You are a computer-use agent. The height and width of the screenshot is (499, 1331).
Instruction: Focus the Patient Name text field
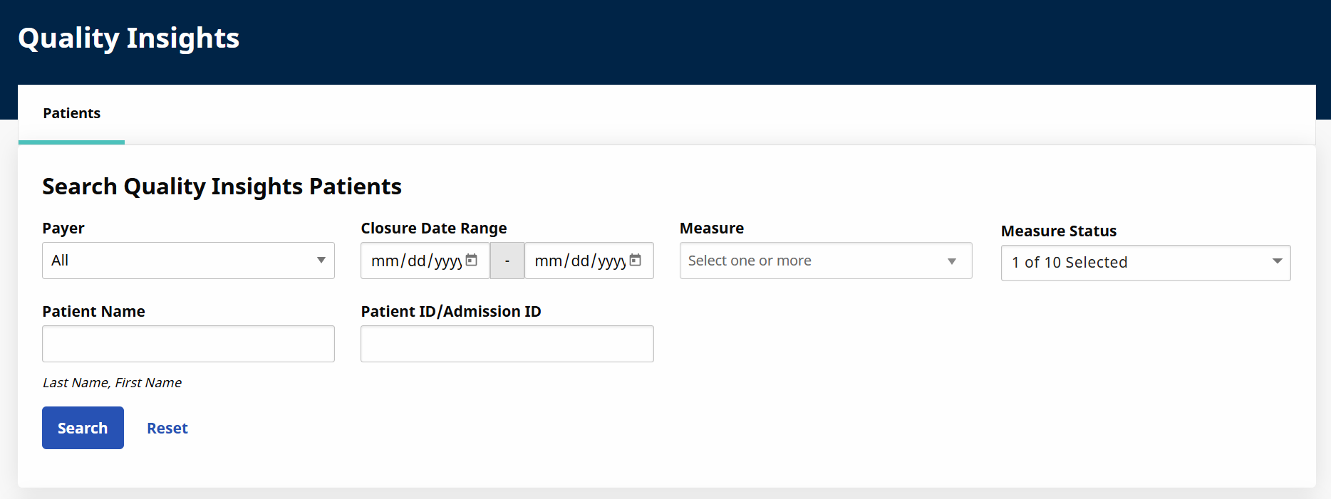188,344
